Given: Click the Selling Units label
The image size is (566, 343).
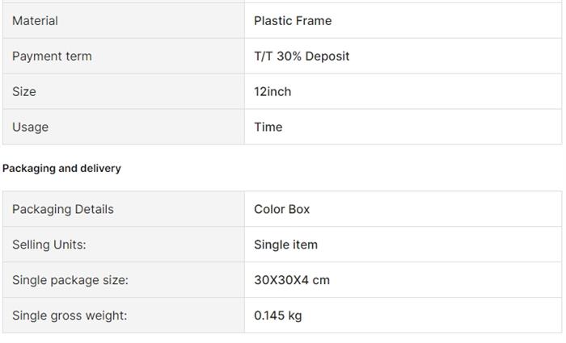Looking at the screenshot, I should pos(49,245).
